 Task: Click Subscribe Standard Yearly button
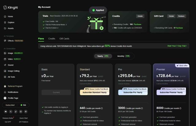pyautogui.click(x=95, y=92)
